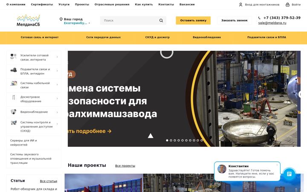Click the Оставить заявку button
The width and height of the screenshot is (307, 192).
click(193, 20)
